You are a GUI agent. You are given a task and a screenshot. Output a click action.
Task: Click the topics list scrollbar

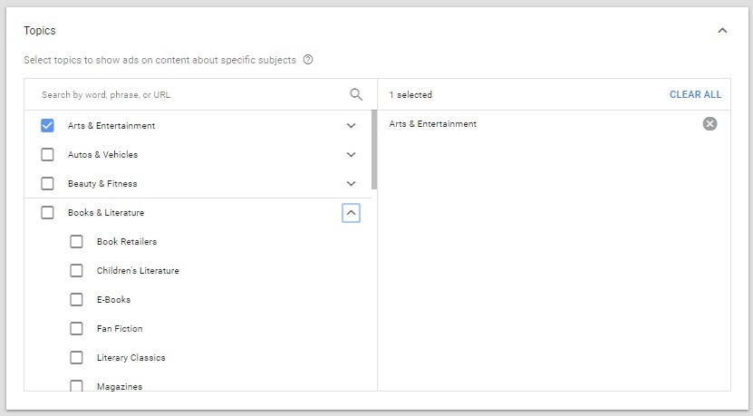pos(374,150)
